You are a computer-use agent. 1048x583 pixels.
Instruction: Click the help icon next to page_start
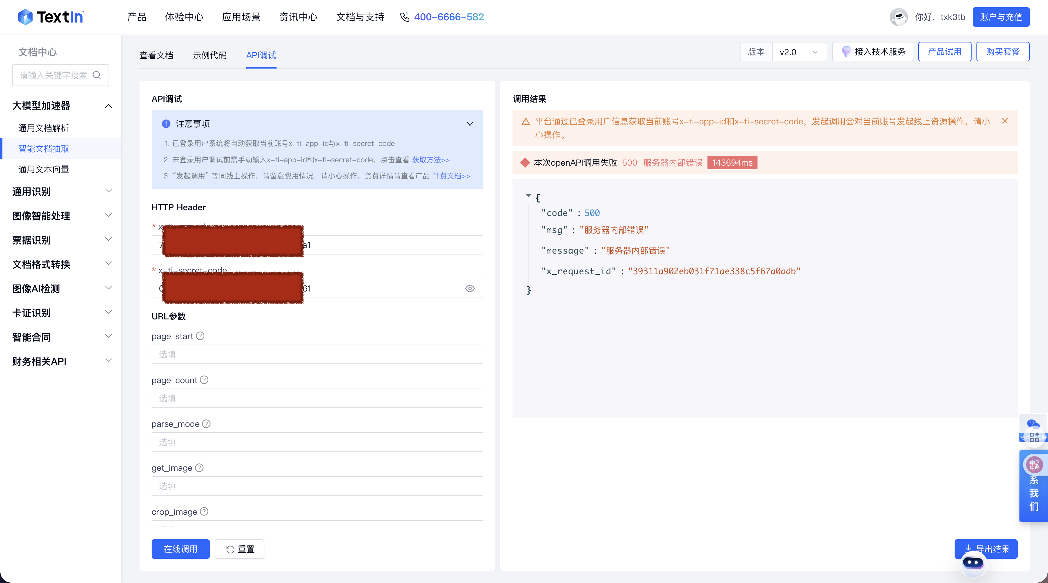200,336
